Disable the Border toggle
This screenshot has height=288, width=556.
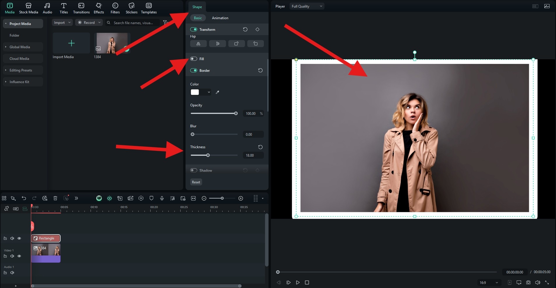pyautogui.click(x=194, y=71)
